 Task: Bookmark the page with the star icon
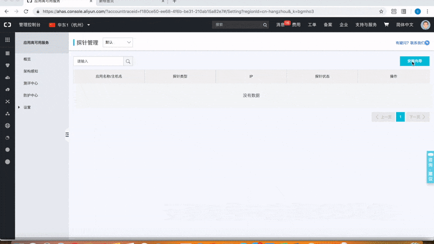coord(381,11)
